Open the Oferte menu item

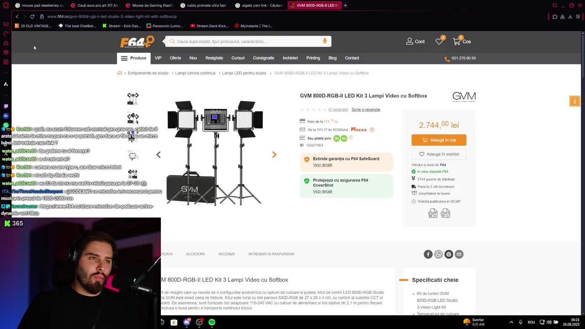(x=175, y=58)
